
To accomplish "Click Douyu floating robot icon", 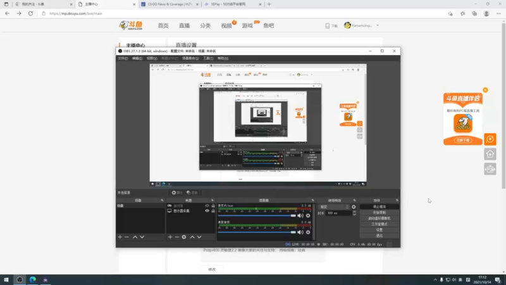I will point(490,169).
